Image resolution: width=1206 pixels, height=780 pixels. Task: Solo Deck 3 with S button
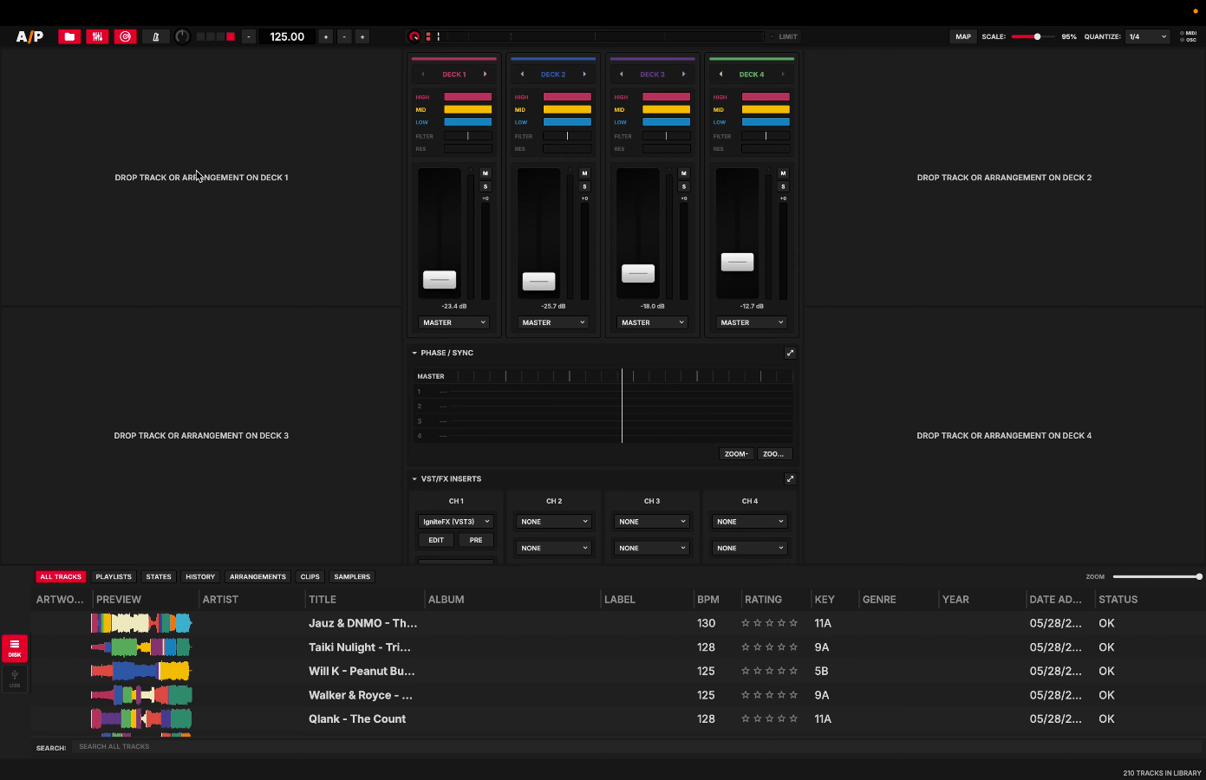pos(684,186)
